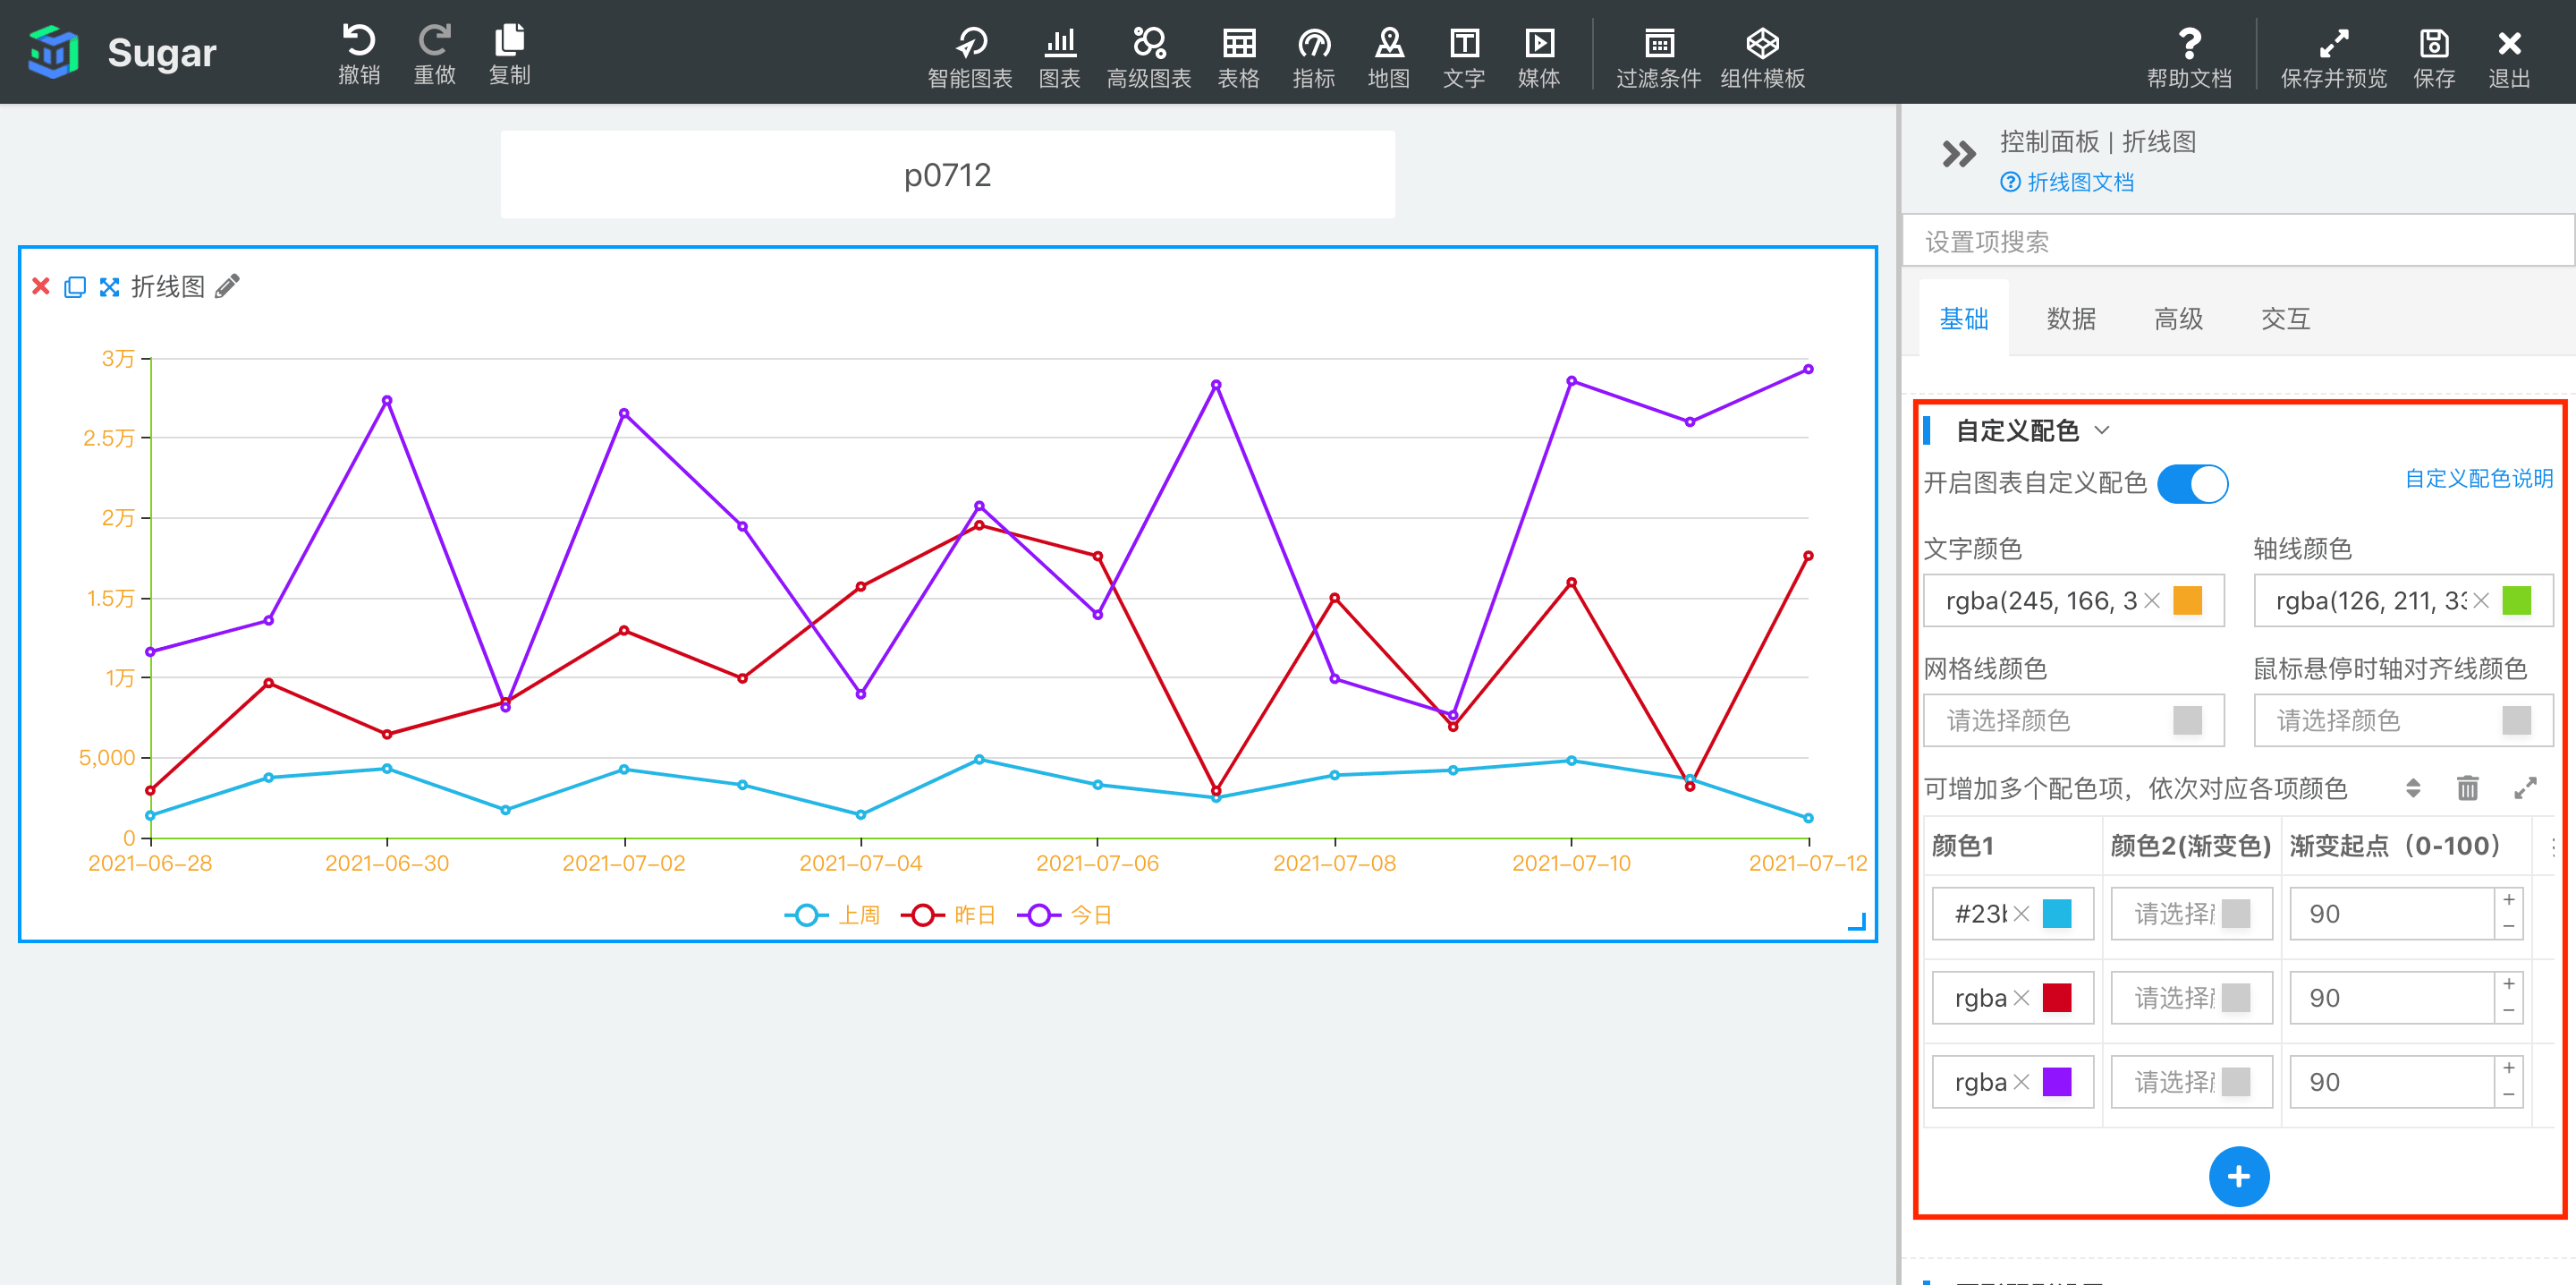Expand color table with diagonal arrows icon
Viewport: 2576px width, 1285px height.
[x=2525, y=788]
